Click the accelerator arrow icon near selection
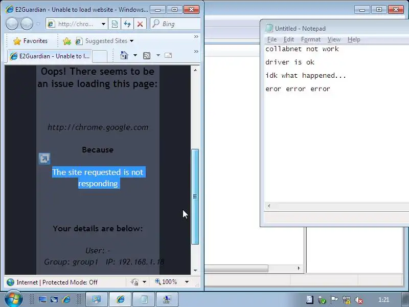409x307 pixels. [x=44, y=159]
